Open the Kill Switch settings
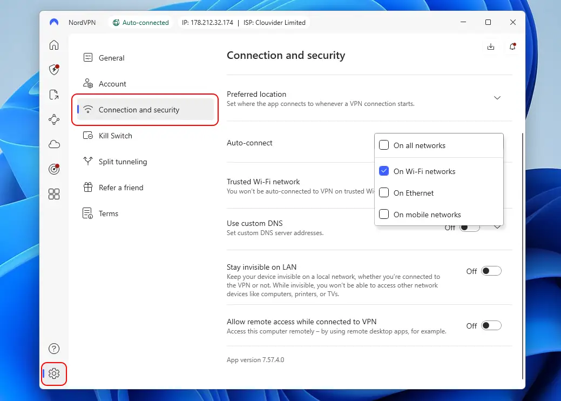561x401 pixels. pos(145,136)
